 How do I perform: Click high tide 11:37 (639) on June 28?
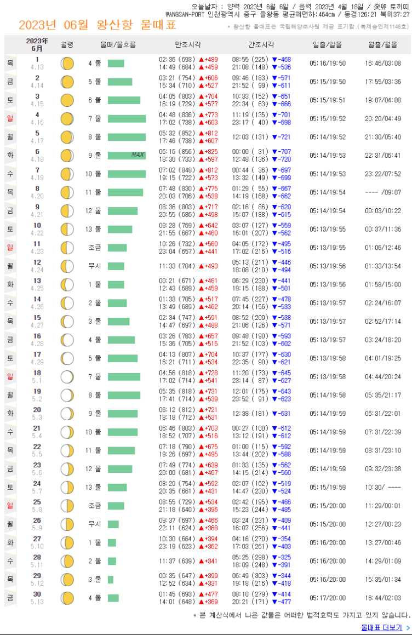(177, 561)
